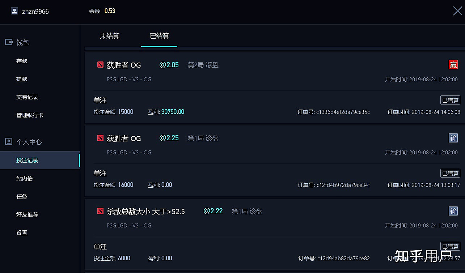Click lose badge on the 2.25 bet
This screenshot has width=465, height=273.
453,138
